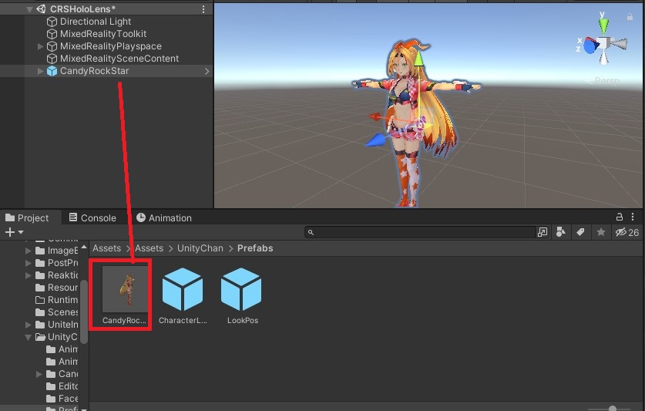Open the Project panel three-dot menu

coord(633,217)
